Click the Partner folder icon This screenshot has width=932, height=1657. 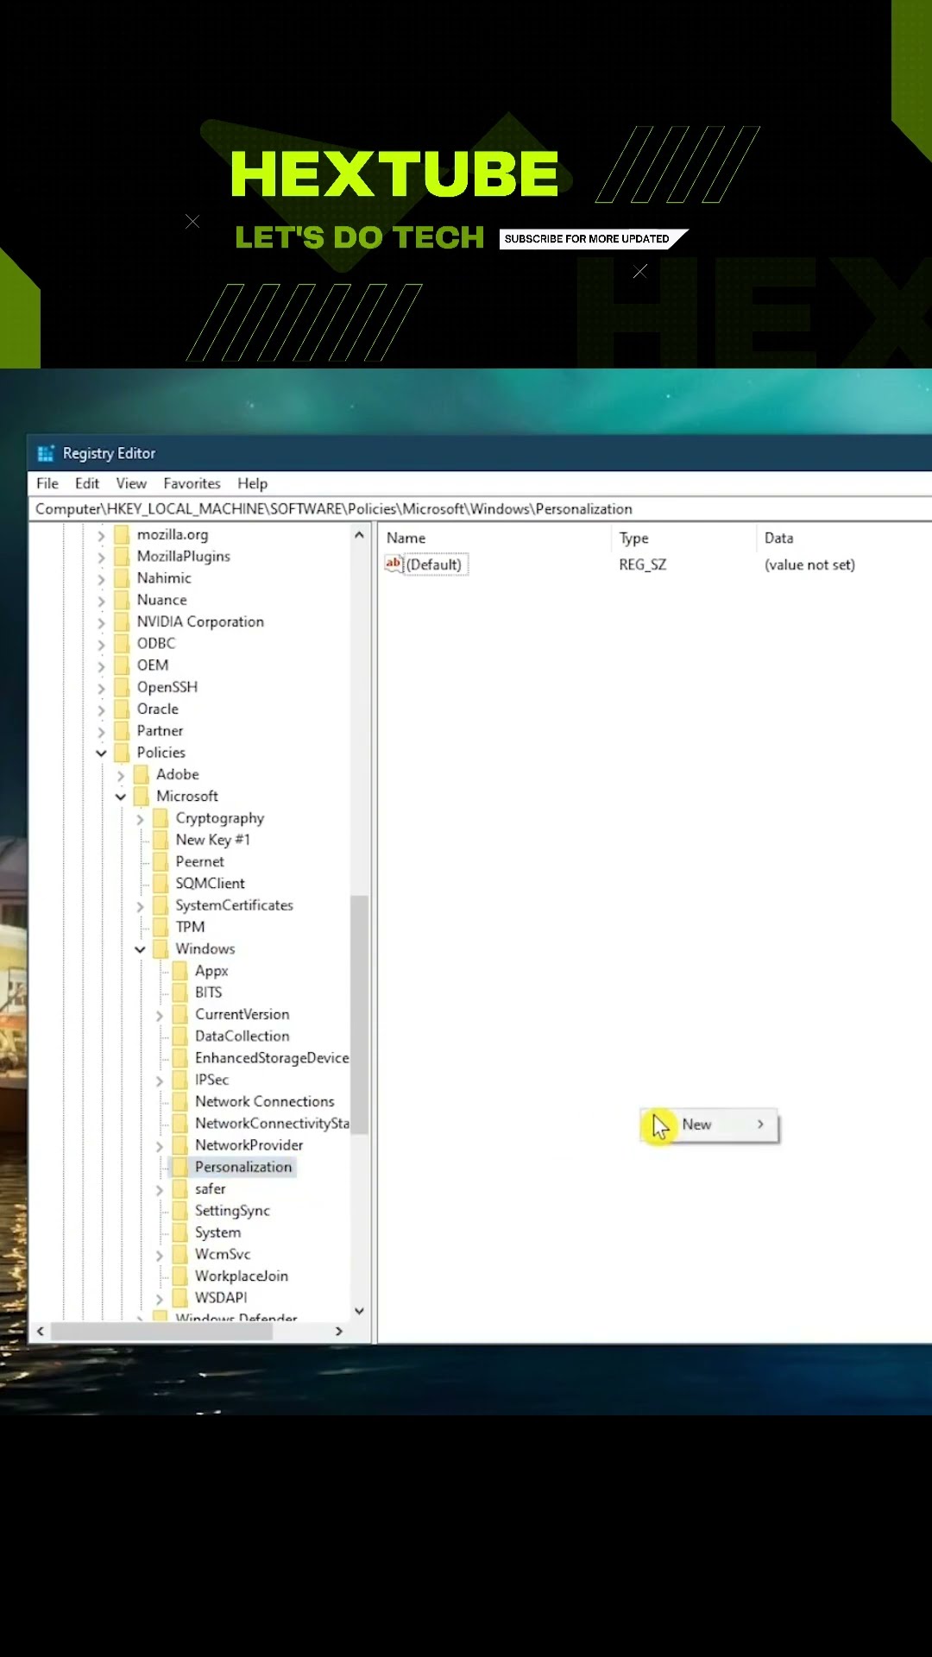tap(122, 731)
